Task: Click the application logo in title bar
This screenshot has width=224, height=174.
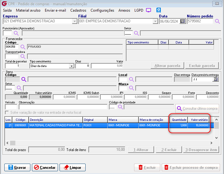Action: coord(4,3)
